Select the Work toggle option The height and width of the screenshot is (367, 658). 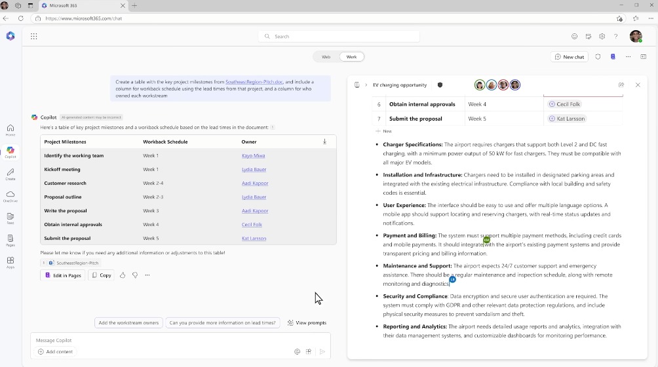351,57
